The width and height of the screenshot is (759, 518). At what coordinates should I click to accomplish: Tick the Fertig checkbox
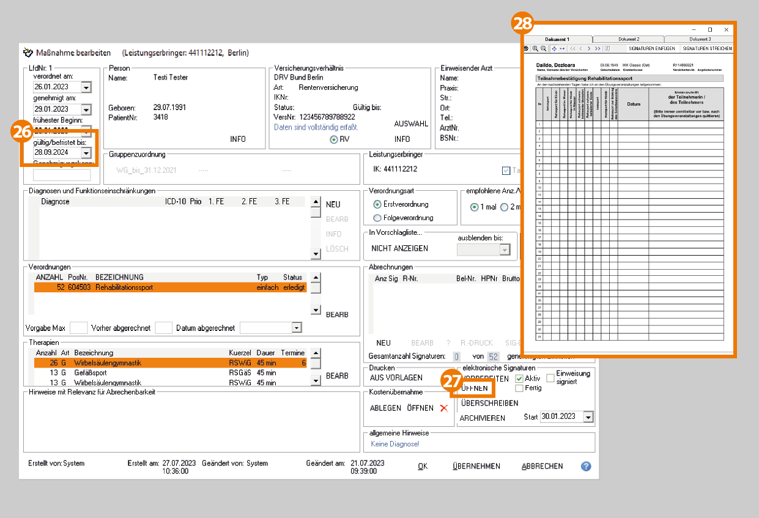519,388
